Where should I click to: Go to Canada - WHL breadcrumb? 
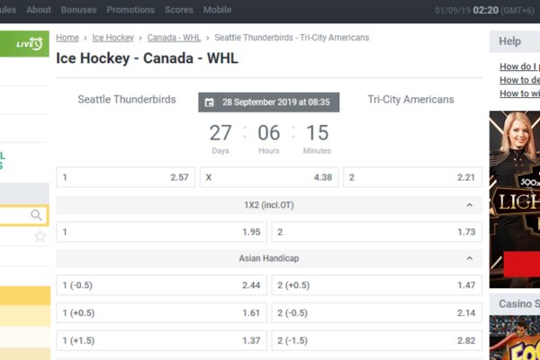(x=174, y=39)
